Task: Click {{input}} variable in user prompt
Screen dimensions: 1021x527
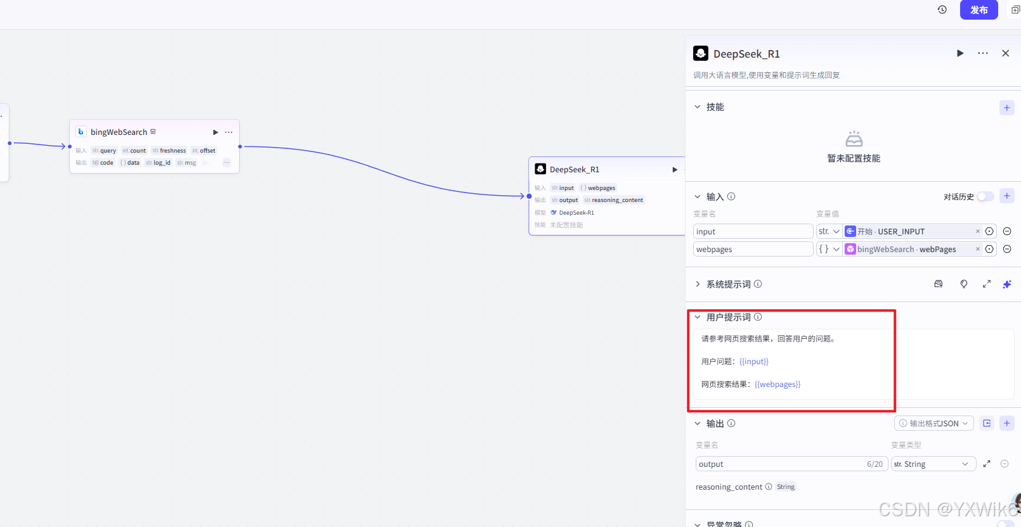Action: point(754,361)
